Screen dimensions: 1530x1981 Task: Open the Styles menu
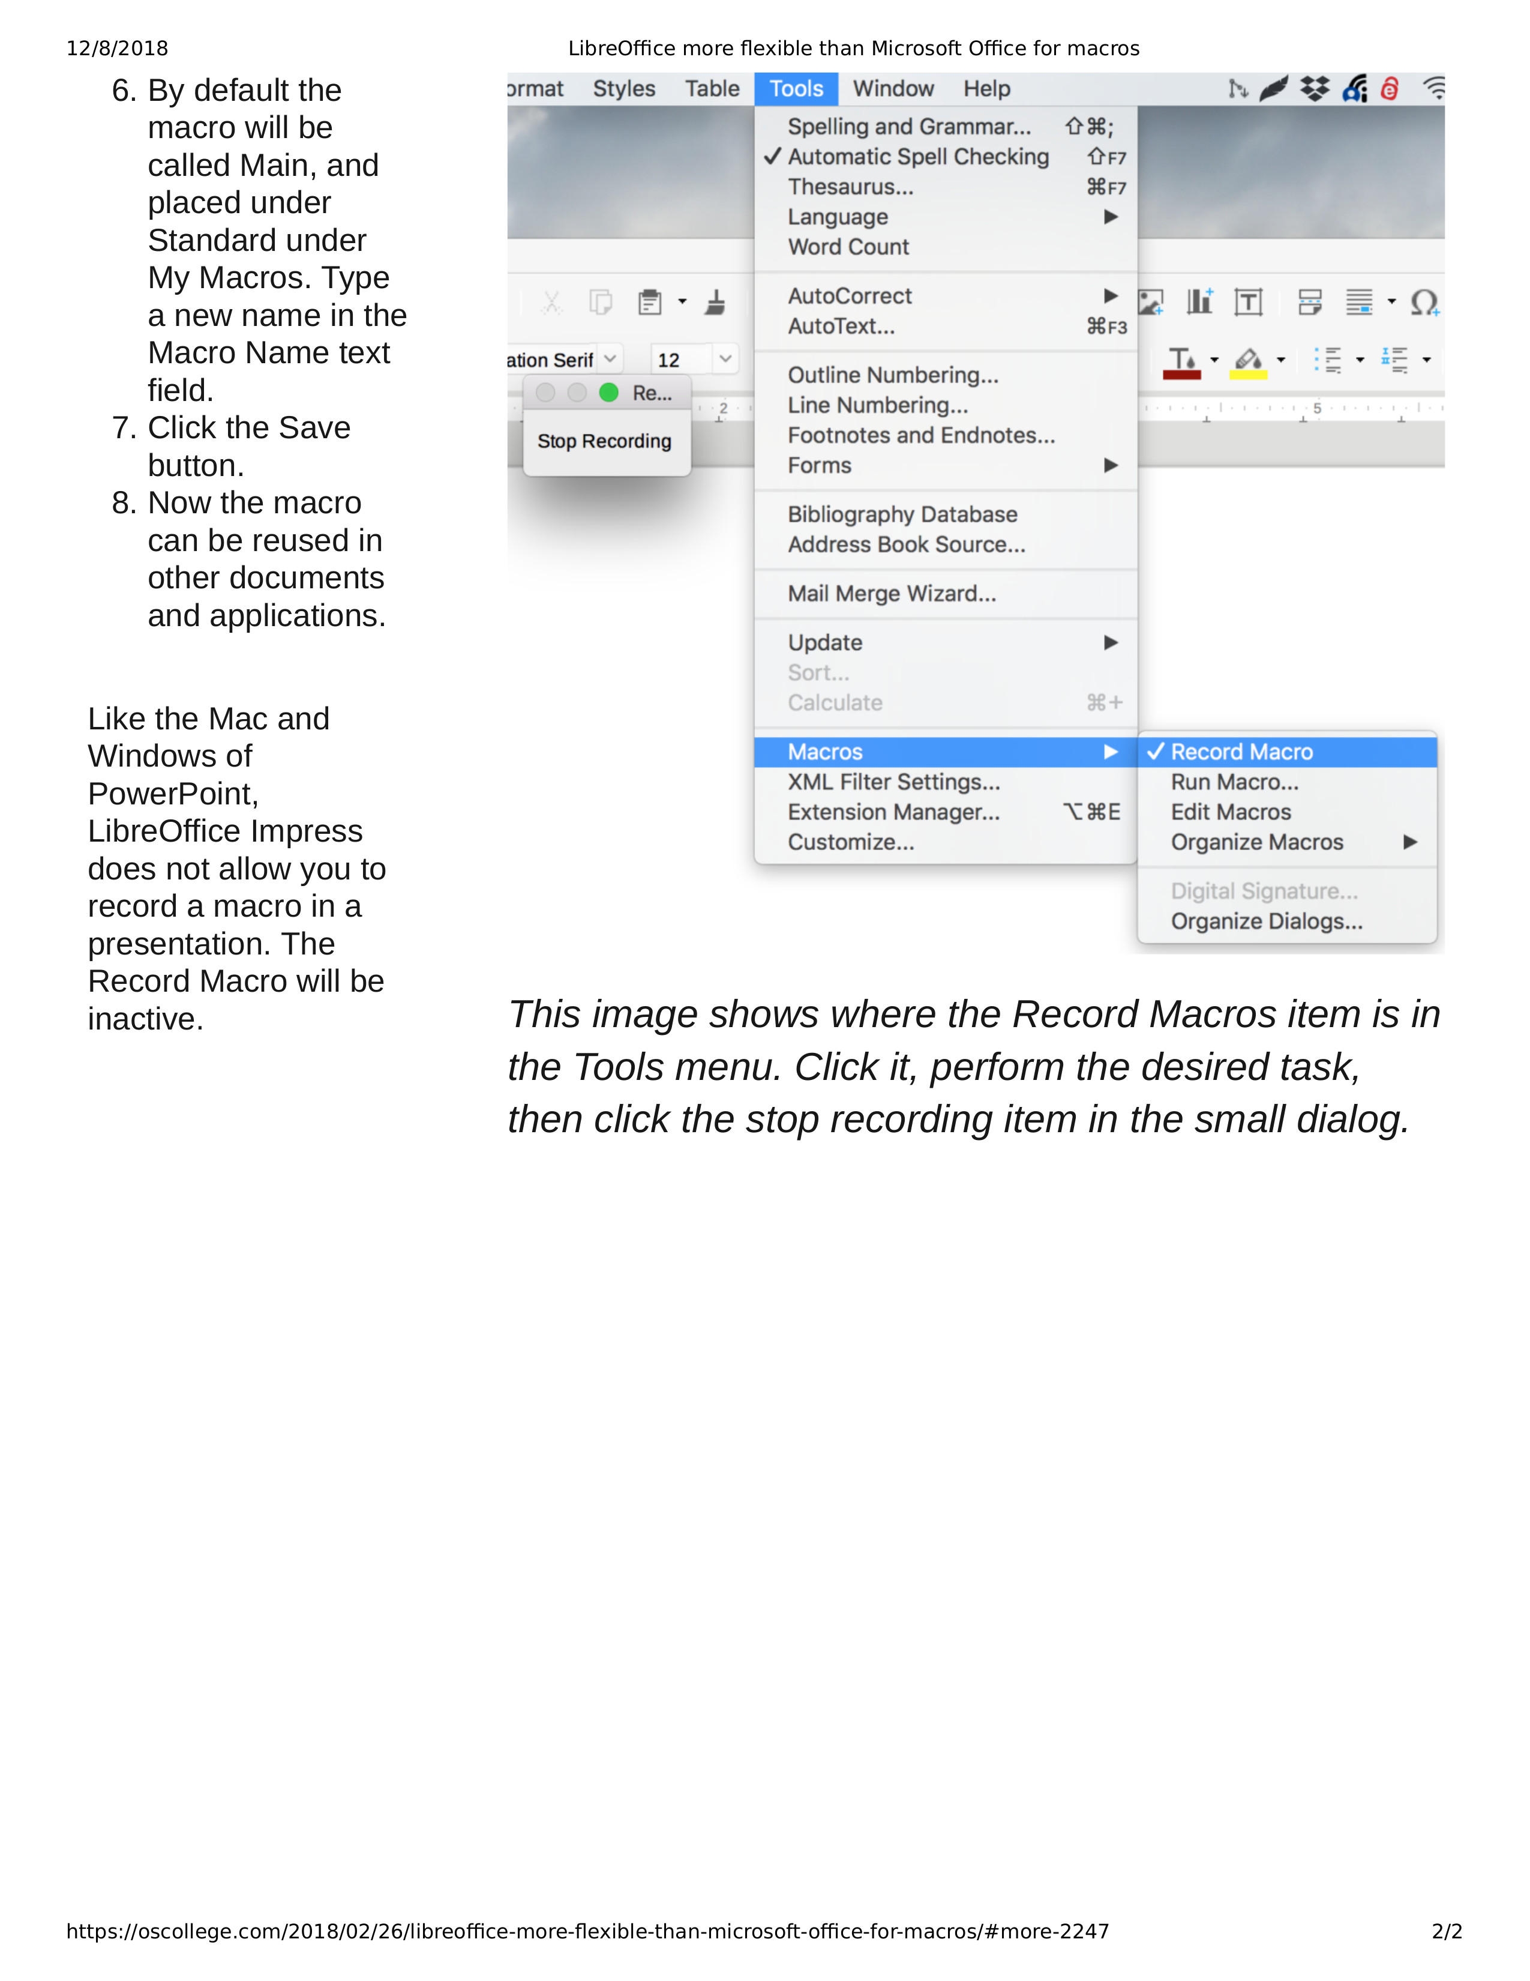click(623, 89)
